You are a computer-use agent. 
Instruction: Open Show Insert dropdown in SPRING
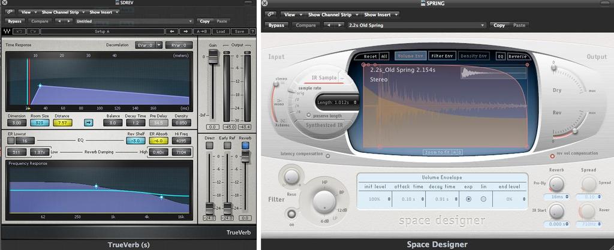380,14
